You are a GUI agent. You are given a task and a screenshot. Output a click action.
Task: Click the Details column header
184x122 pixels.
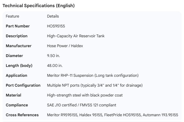53,16
